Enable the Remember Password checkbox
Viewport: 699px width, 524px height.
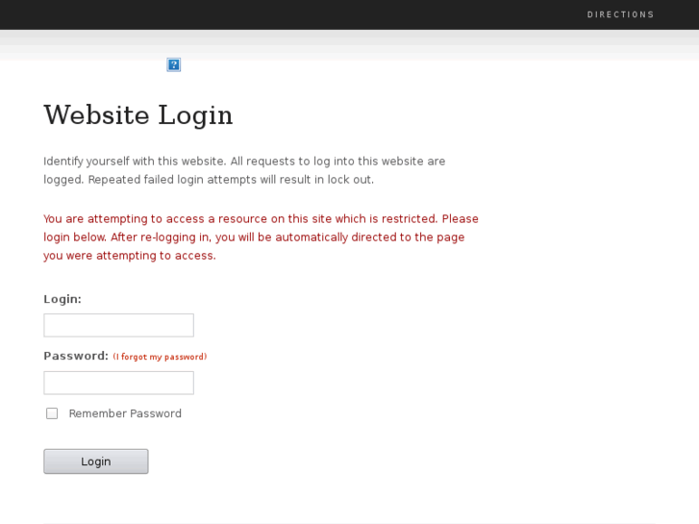pos(52,413)
